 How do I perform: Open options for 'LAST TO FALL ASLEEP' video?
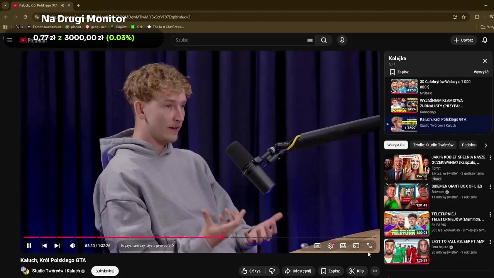tap(490, 242)
